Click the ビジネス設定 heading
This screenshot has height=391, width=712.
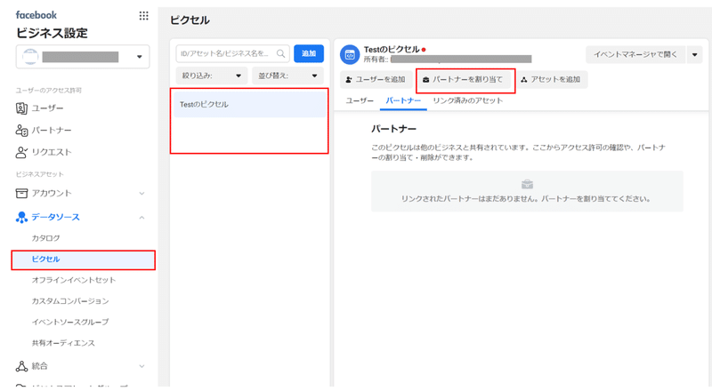[52, 33]
